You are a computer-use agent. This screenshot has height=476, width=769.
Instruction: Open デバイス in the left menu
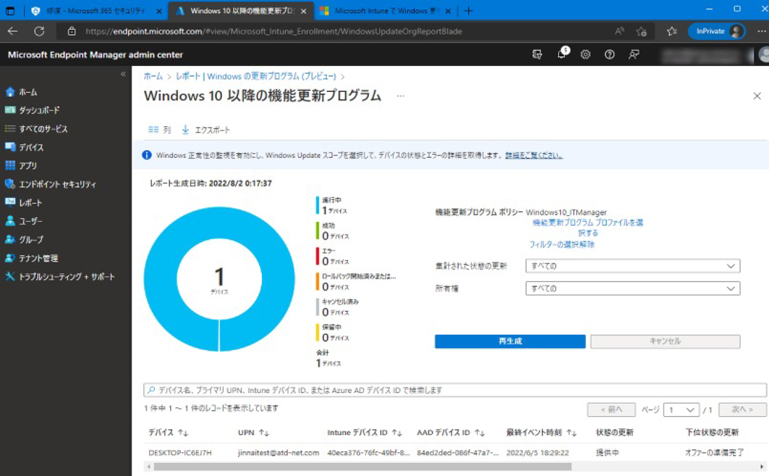click(31, 148)
